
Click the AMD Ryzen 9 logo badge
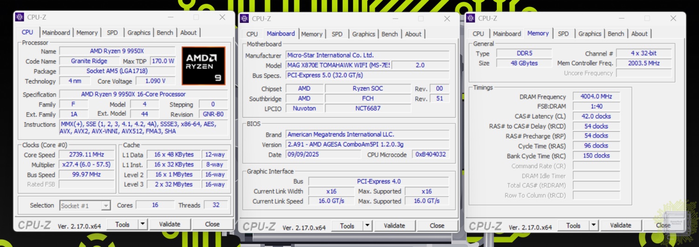(203, 66)
